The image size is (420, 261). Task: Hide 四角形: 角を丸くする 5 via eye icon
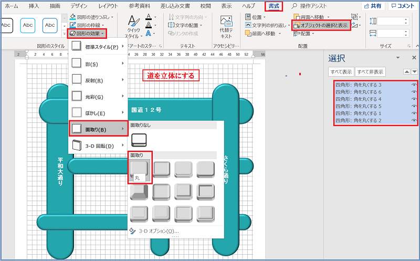click(414, 106)
